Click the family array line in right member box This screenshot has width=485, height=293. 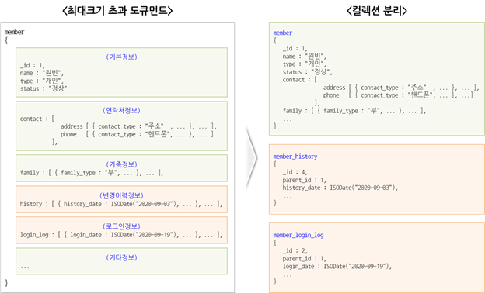coord(354,111)
